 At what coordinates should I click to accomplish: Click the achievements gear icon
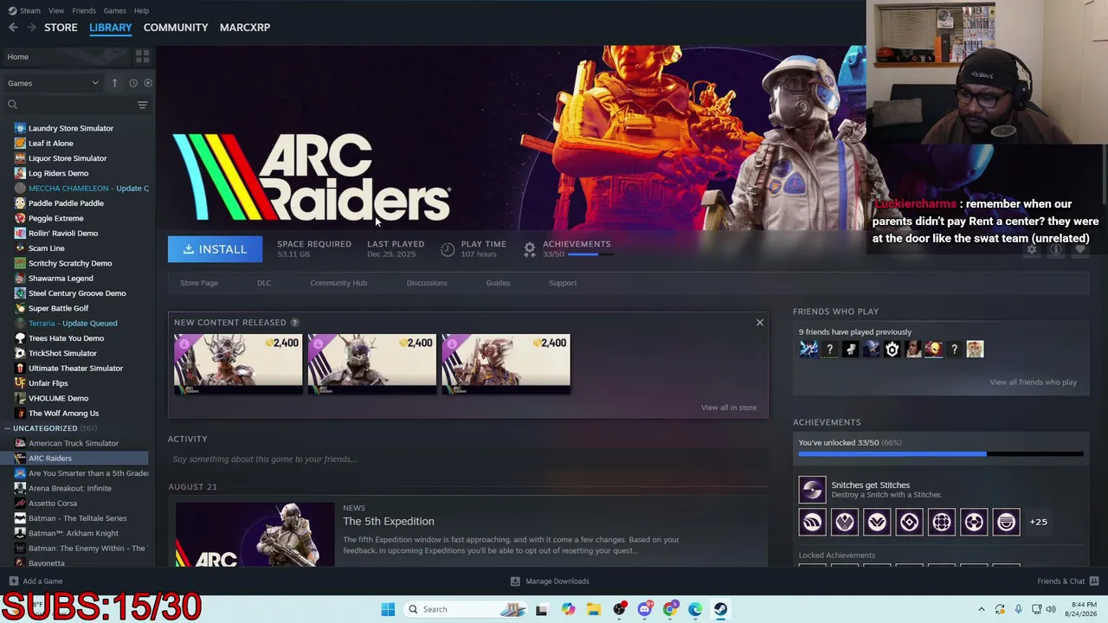[x=530, y=249]
